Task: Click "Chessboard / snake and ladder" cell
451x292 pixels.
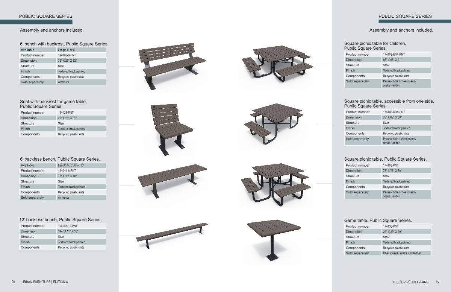Action: coord(402,253)
